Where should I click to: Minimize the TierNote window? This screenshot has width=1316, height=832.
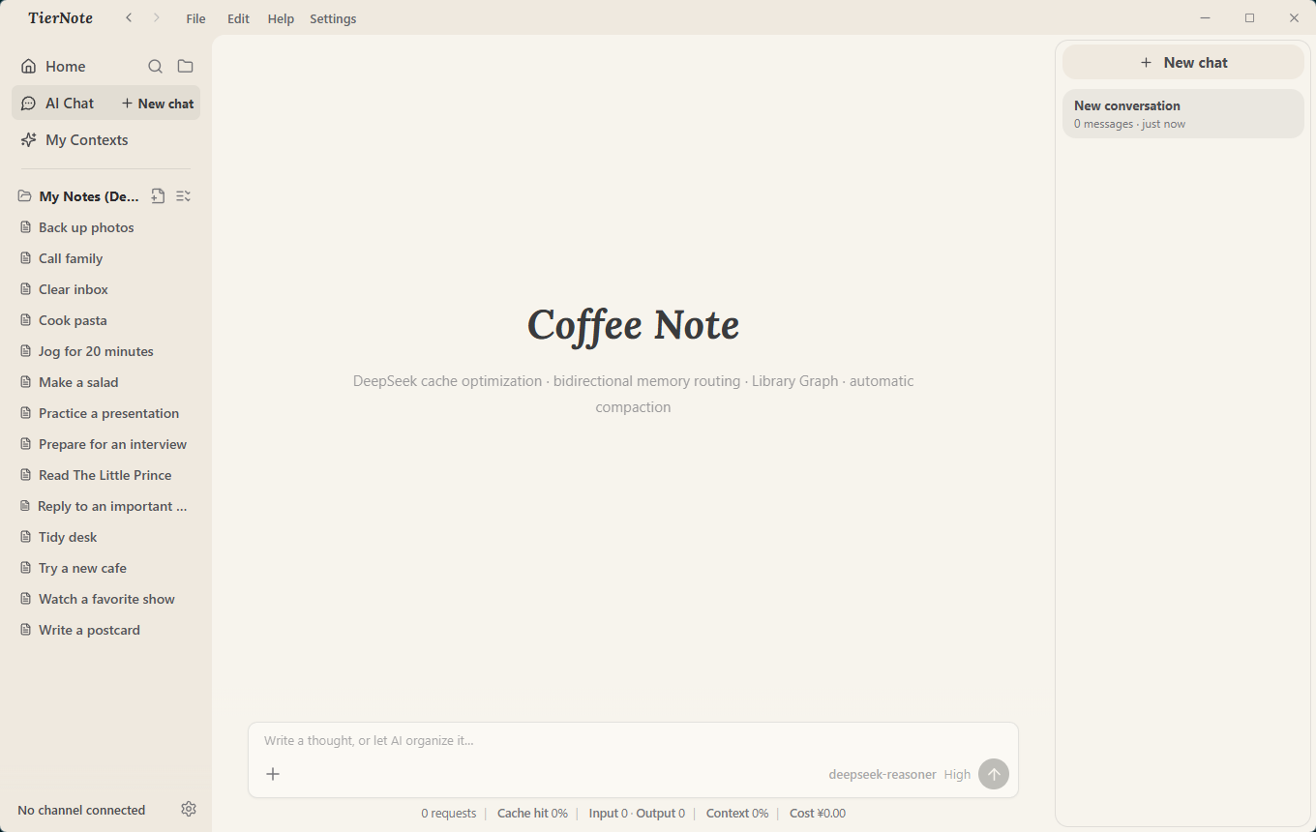coord(1206,18)
